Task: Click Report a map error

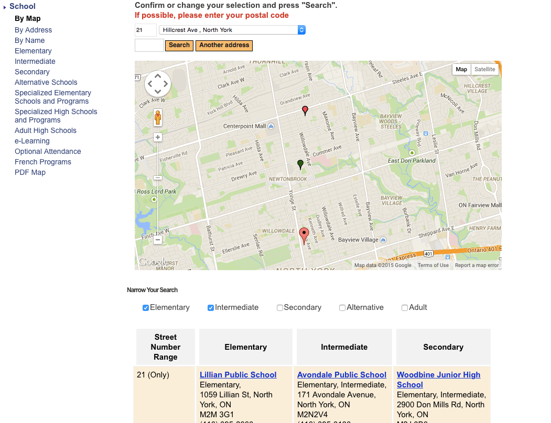Action: pyautogui.click(x=477, y=265)
